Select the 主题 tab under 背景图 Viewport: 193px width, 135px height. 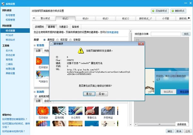38,51
